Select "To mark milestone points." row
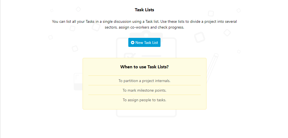Image resolution: width=288 pixels, height=138 pixels. pos(144,90)
